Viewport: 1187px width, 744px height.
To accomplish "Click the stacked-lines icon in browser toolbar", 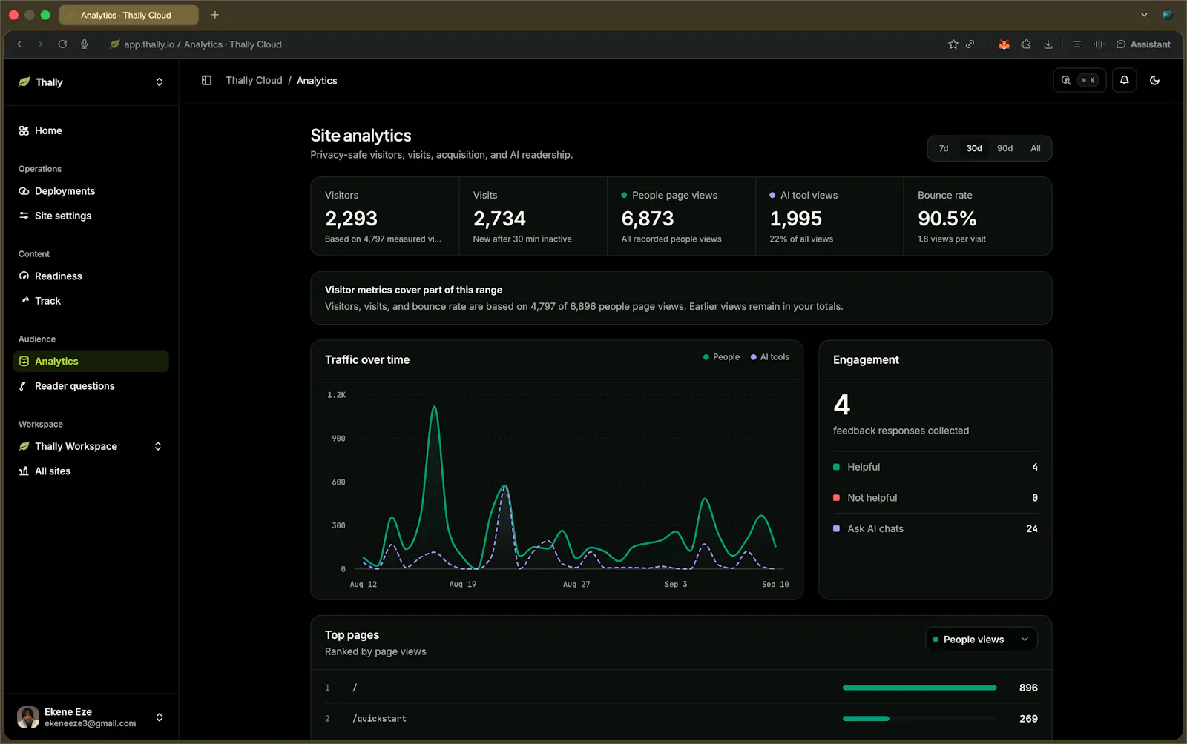I will click(x=1076, y=44).
